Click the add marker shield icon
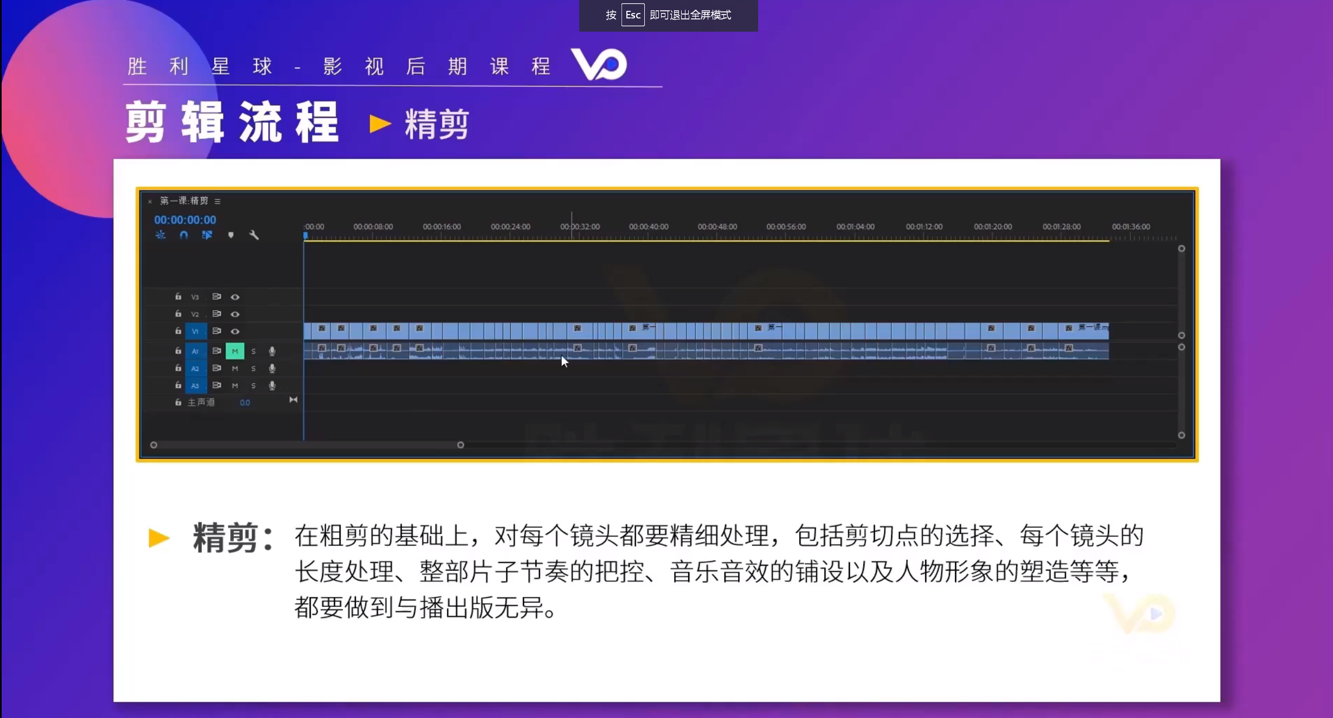The width and height of the screenshot is (1333, 718). 231,235
